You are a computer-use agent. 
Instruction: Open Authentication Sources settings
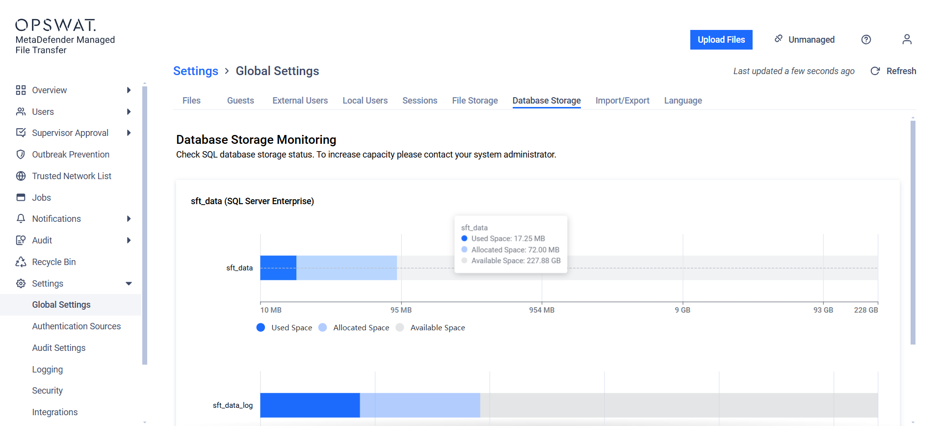(x=77, y=326)
